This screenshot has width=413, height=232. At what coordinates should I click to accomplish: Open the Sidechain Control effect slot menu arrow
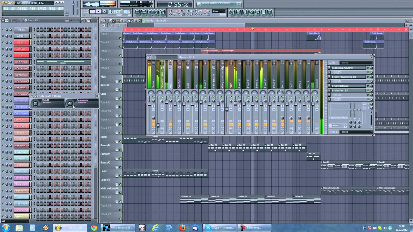[x=329, y=68]
